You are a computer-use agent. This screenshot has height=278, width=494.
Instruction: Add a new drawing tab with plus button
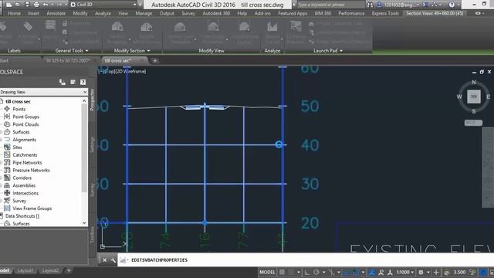click(x=154, y=60)
